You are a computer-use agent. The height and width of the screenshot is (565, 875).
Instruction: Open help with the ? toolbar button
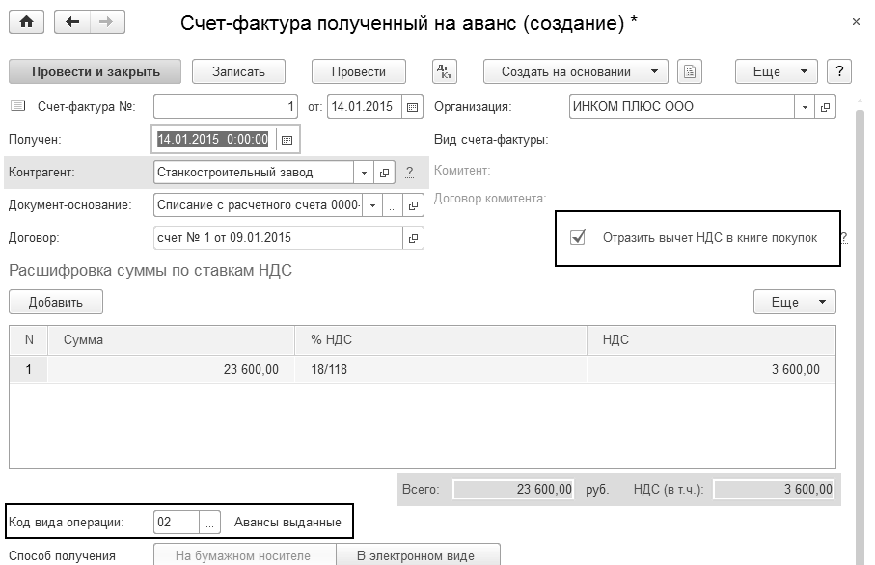839,71
